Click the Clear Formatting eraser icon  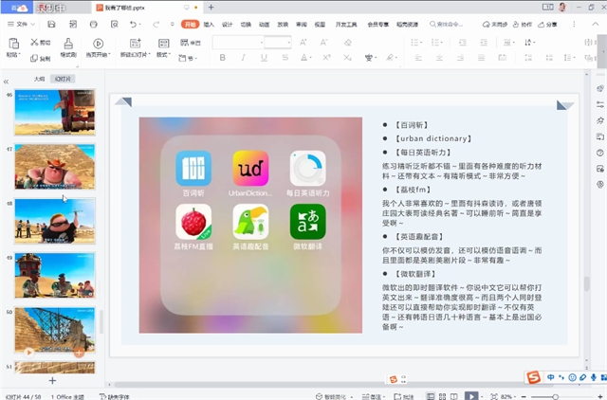point(348,42)
